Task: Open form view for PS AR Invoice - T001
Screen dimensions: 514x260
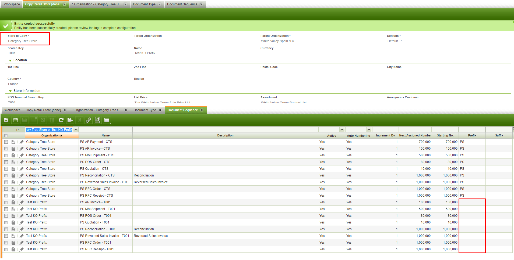Action: click(13, 202)
